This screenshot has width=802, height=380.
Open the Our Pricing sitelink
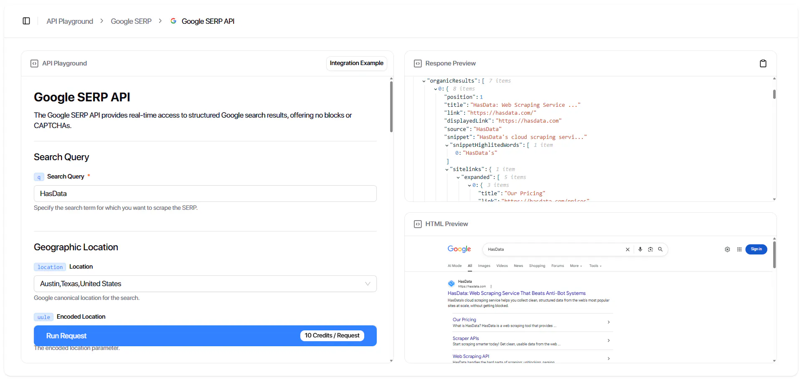(464, 320)
